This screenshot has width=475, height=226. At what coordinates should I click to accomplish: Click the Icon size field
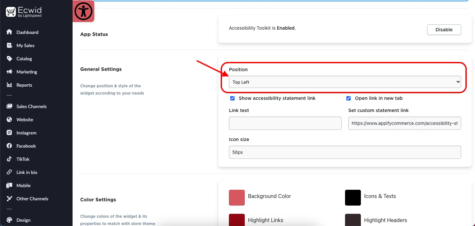[345, 152]
